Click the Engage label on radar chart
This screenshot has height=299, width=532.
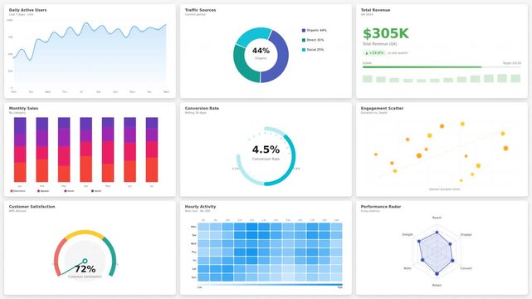click(x=466, y=234)
